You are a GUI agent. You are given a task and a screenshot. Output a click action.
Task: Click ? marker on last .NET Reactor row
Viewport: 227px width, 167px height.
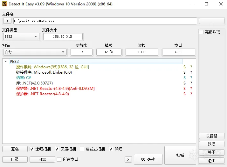click(191, 94)
